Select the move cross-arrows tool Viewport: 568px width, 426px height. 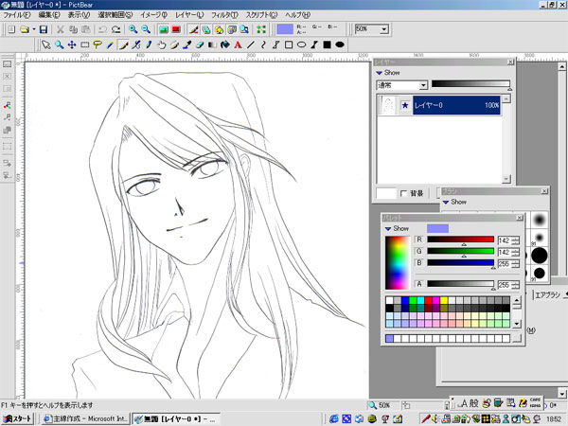(x=72, y=44)
